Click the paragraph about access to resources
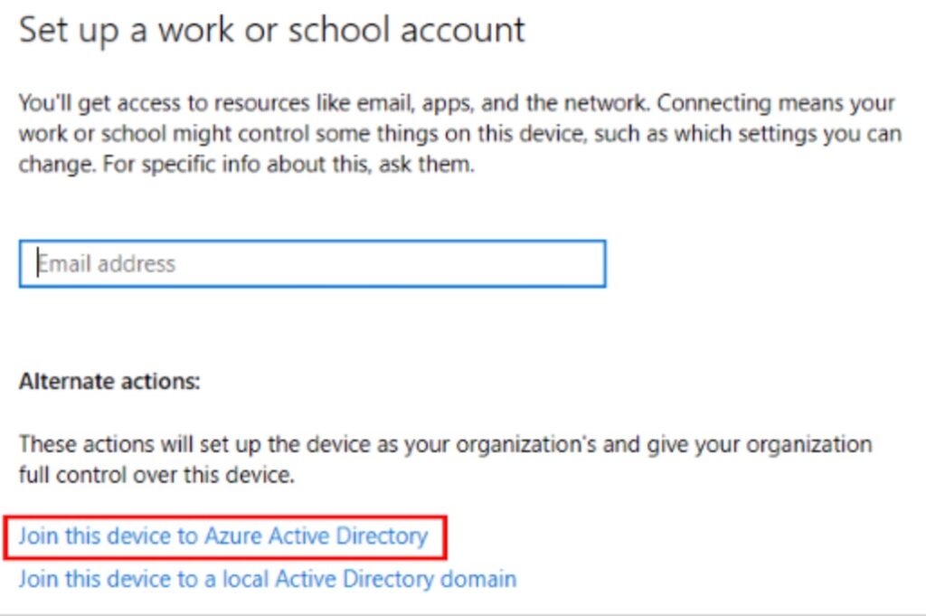 click(459, 135)
